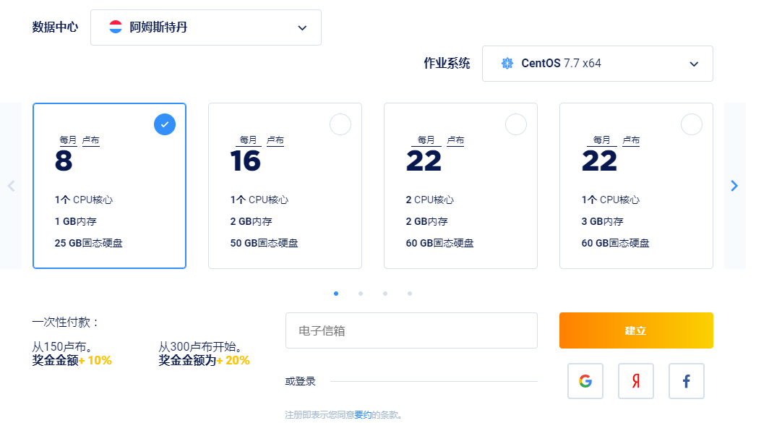Click the previous plans left arrow
The width and height of the screenshot is (769, 423).
(11, 186)
